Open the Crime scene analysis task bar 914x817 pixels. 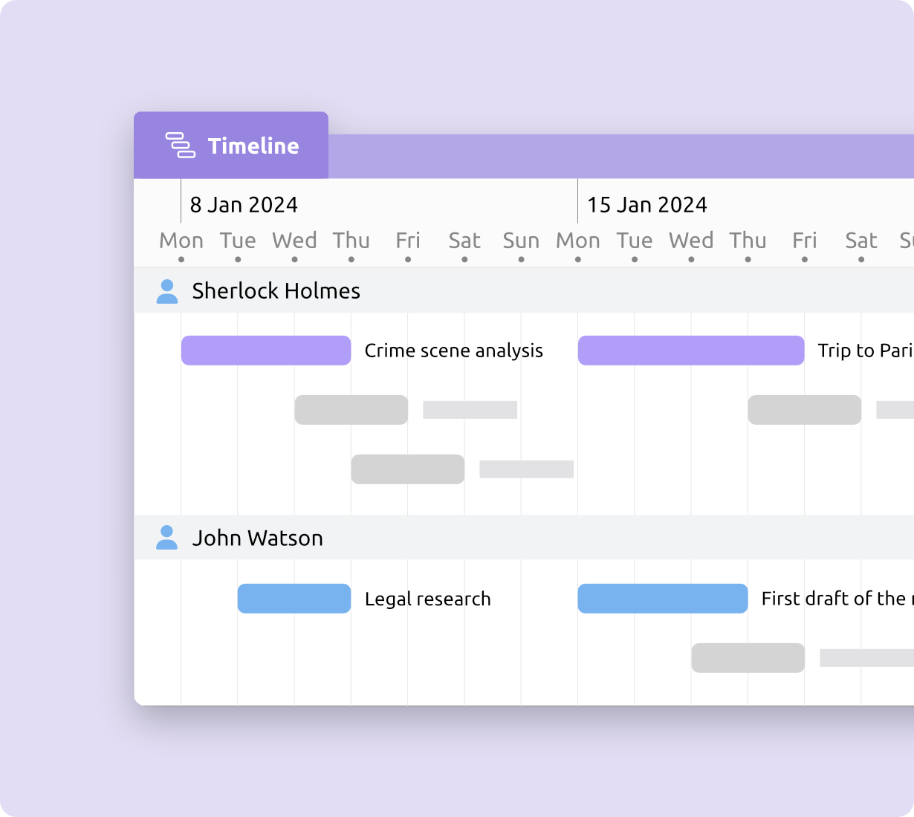point(265,350)
